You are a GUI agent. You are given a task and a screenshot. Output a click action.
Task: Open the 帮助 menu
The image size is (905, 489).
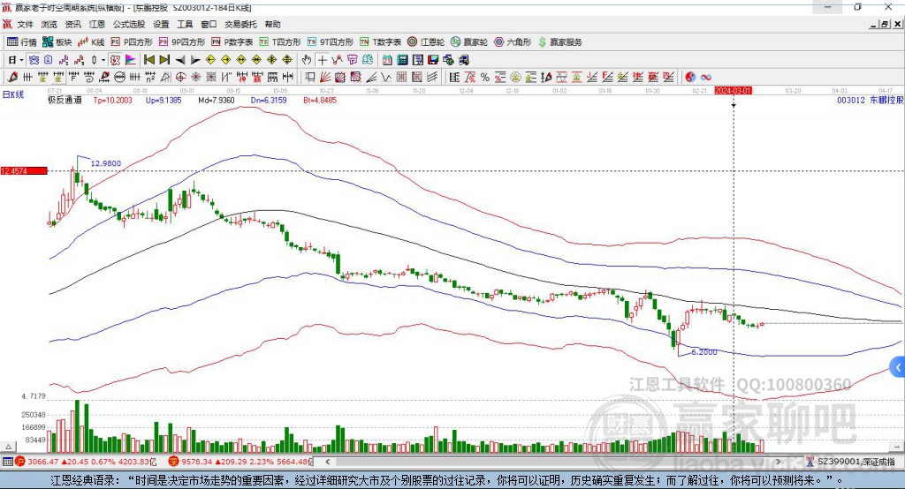pyautogui.click(x=272, y=24)
